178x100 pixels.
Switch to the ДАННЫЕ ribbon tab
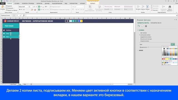click(x=47, y=4)
